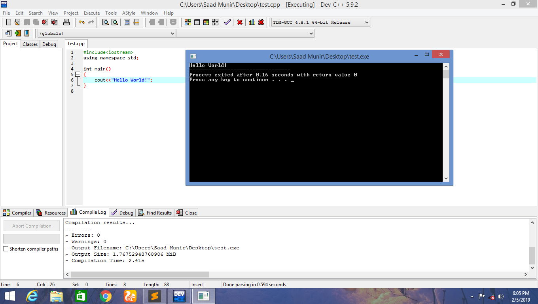Screen dimensions: 538x304
Task: Delete profiling information icon
Action: pyautogui.click(x=261, y=22)
